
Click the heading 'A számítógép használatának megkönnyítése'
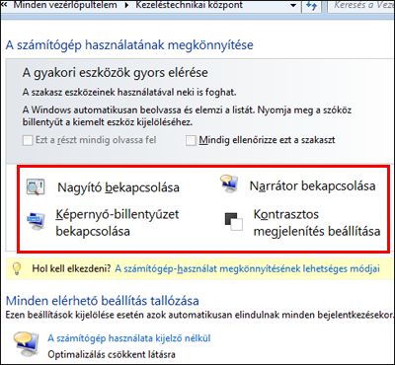pyautogui.click(x=129, y=44)
